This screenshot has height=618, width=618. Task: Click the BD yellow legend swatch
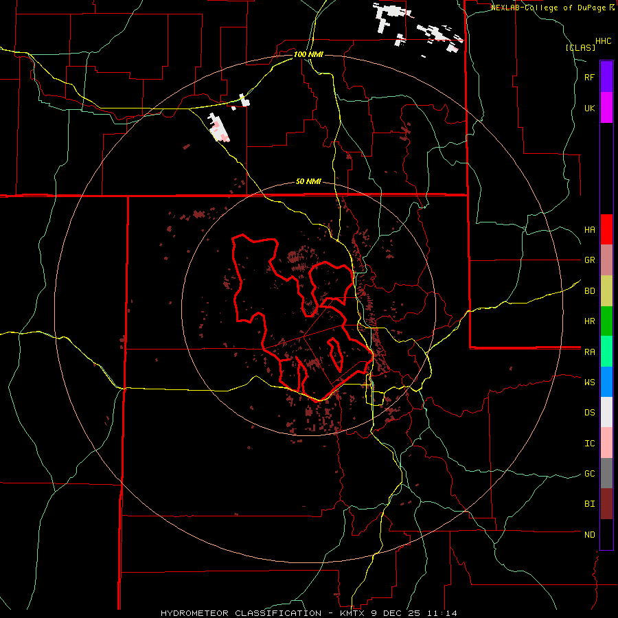pyautogui.click(x=606, y=291)
